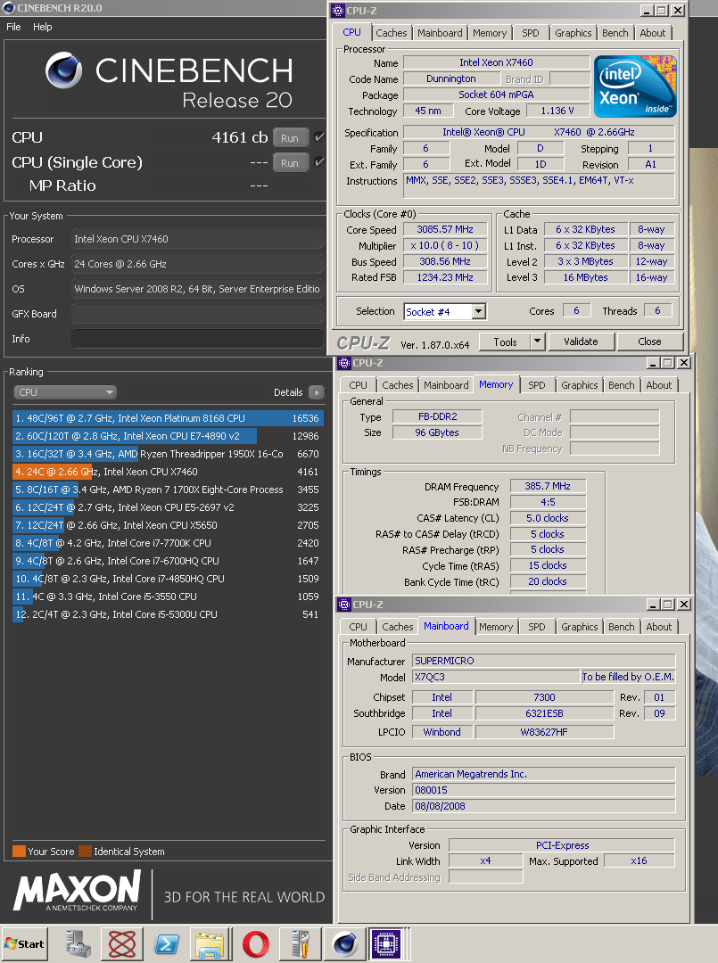Viewport: 718px width, 963px height.
Task: Open Server Manager from taskbar
Action: click(78, 944)
